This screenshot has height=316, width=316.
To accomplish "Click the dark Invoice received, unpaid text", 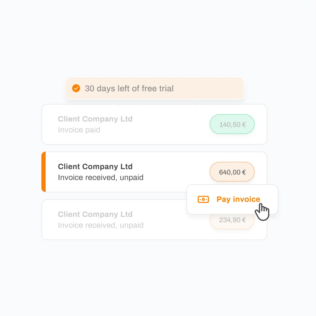I will tap(101, 178).
